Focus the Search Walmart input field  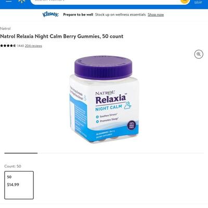(x=106, y=1)
